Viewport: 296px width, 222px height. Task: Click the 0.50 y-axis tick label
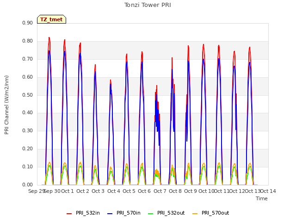28,95
